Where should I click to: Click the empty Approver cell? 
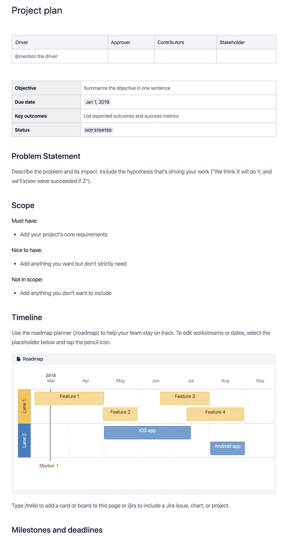tap(131, 56)
